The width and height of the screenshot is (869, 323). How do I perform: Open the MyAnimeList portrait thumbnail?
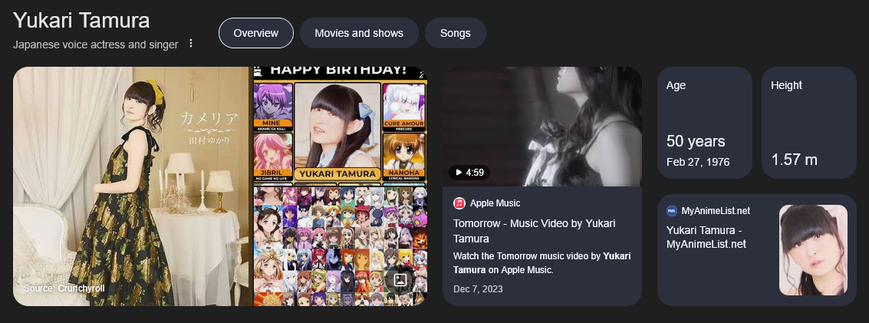pyautogui.click(x=813, y=250)
